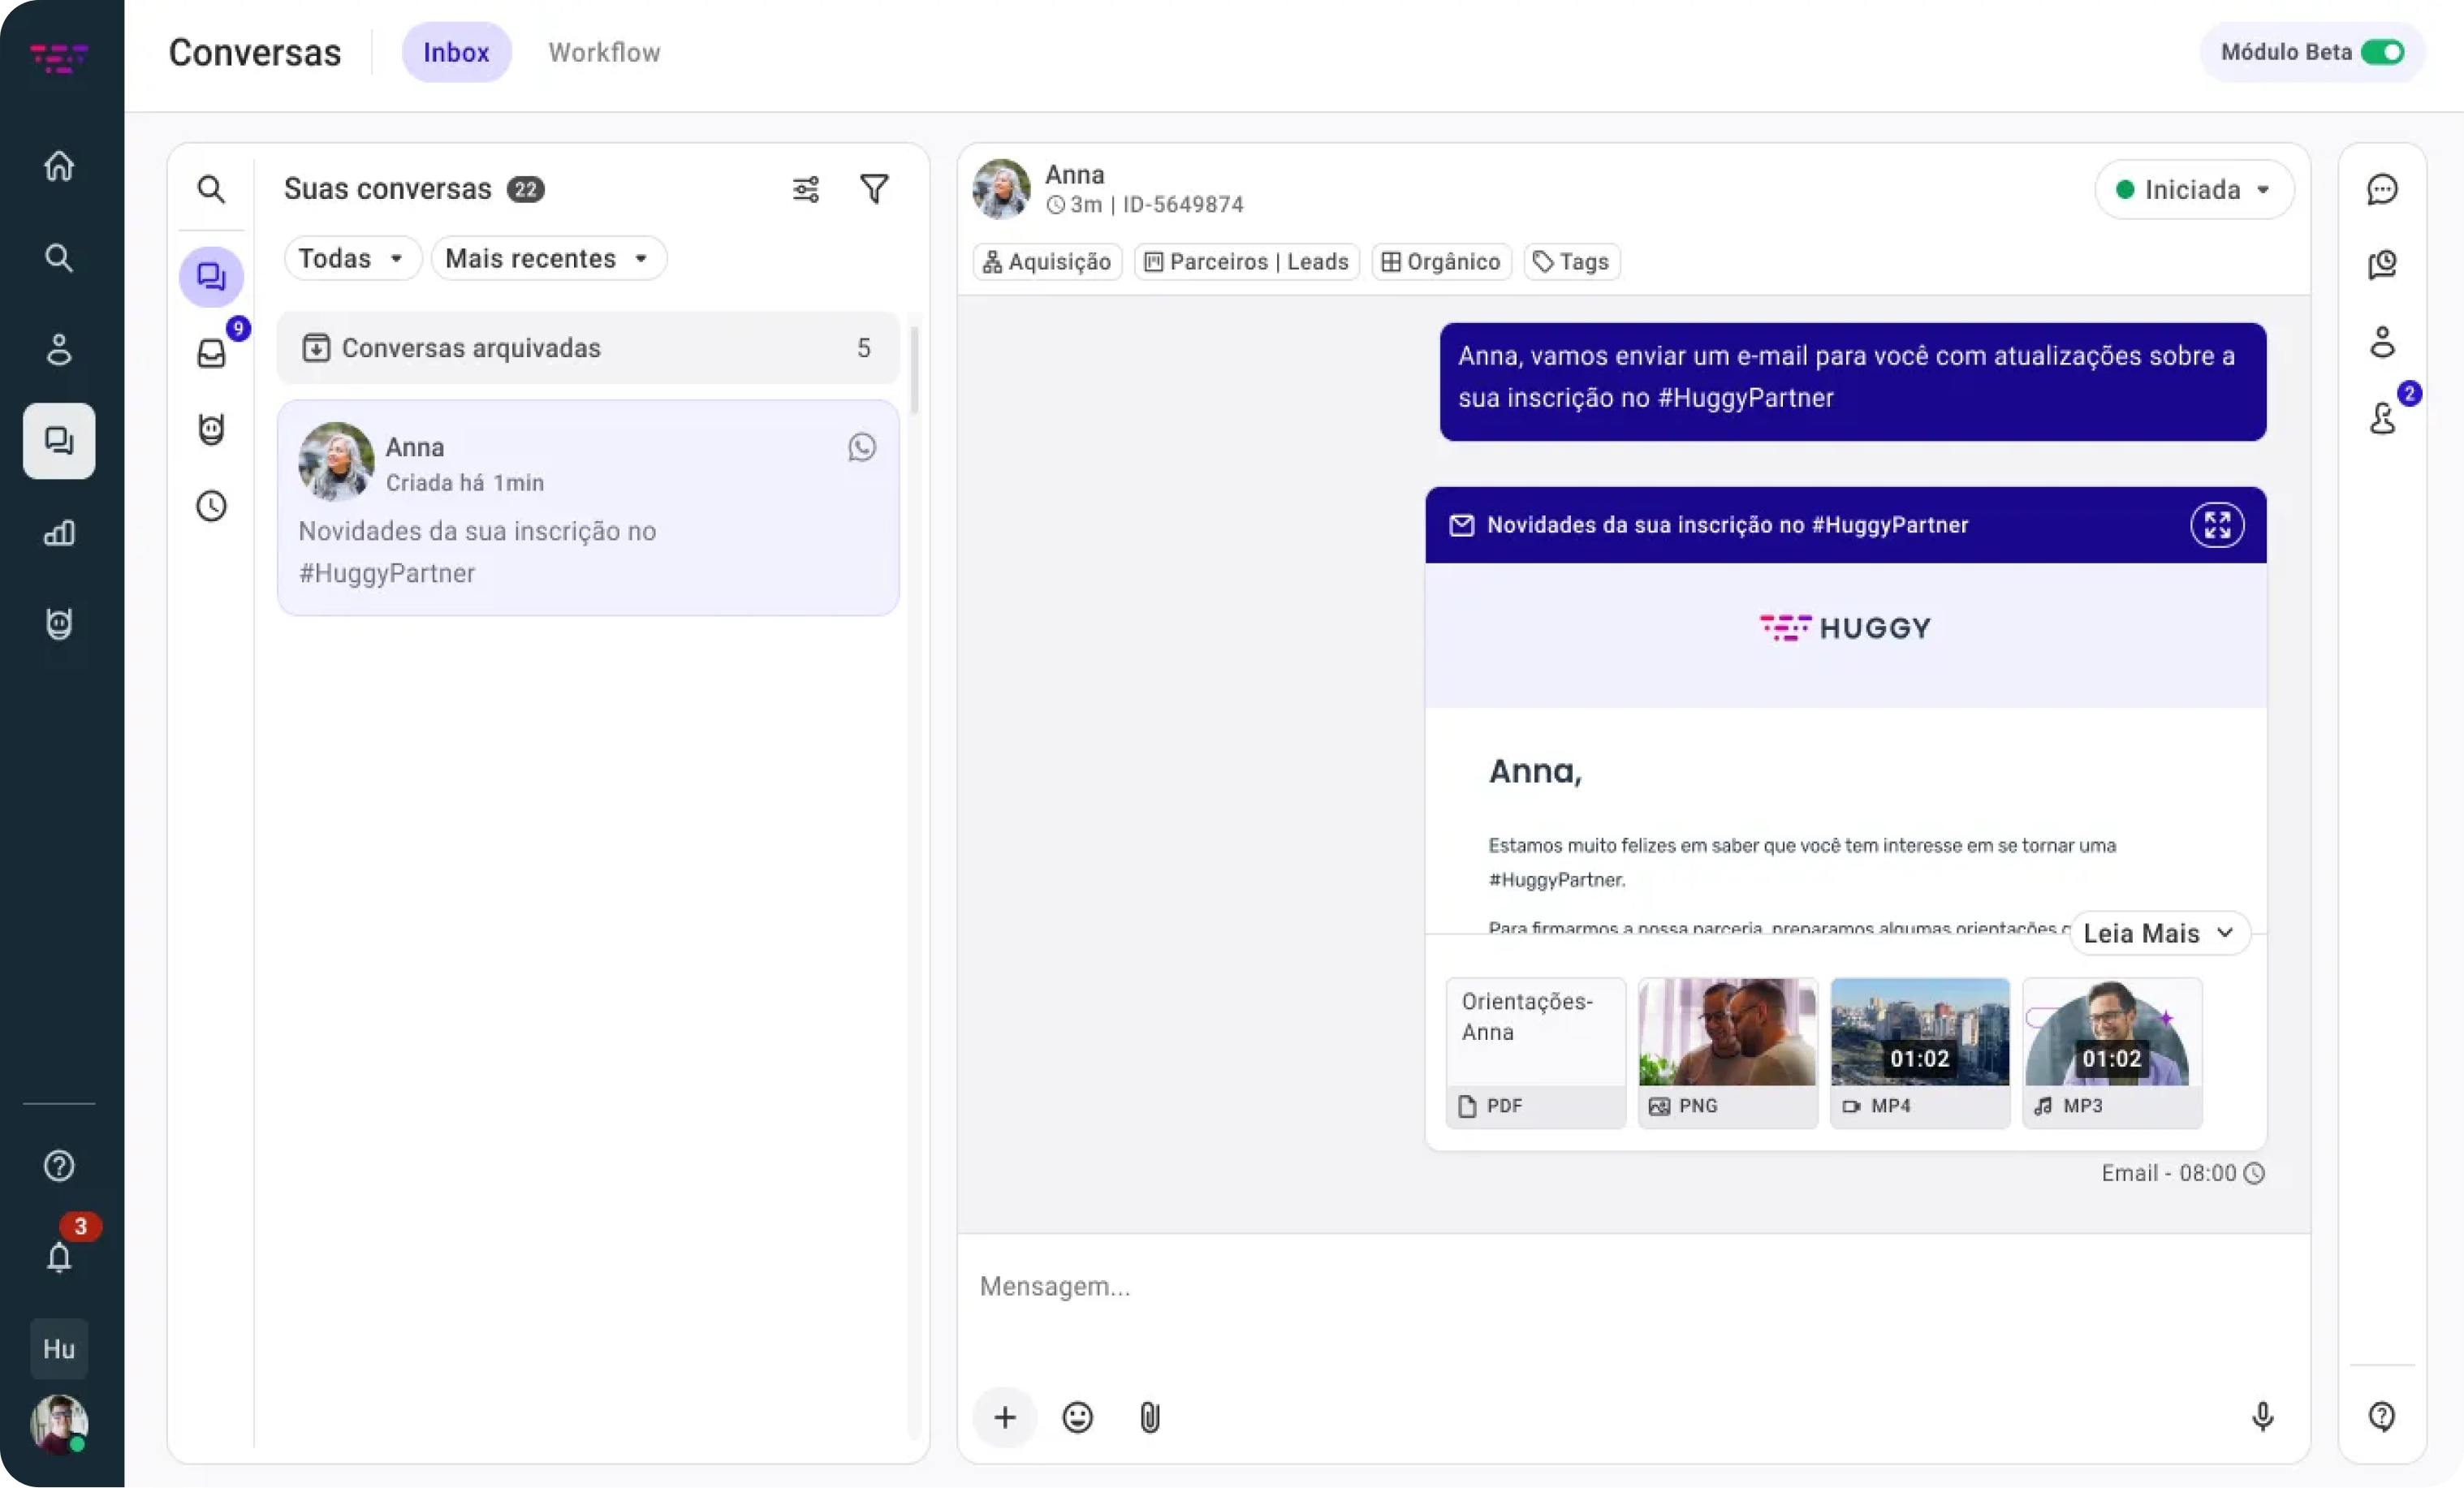
Task: Click the Aquisição department tag
Action: [x=1047, y=262]
